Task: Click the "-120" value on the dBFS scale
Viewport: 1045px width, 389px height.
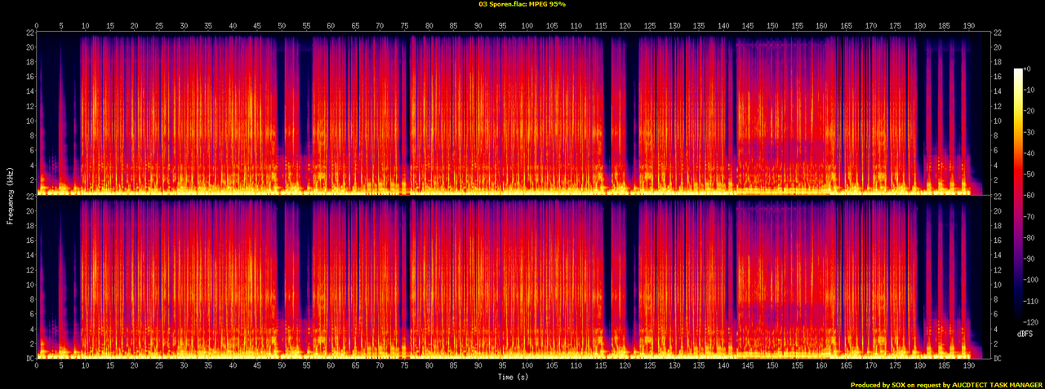Action: 1031,324
